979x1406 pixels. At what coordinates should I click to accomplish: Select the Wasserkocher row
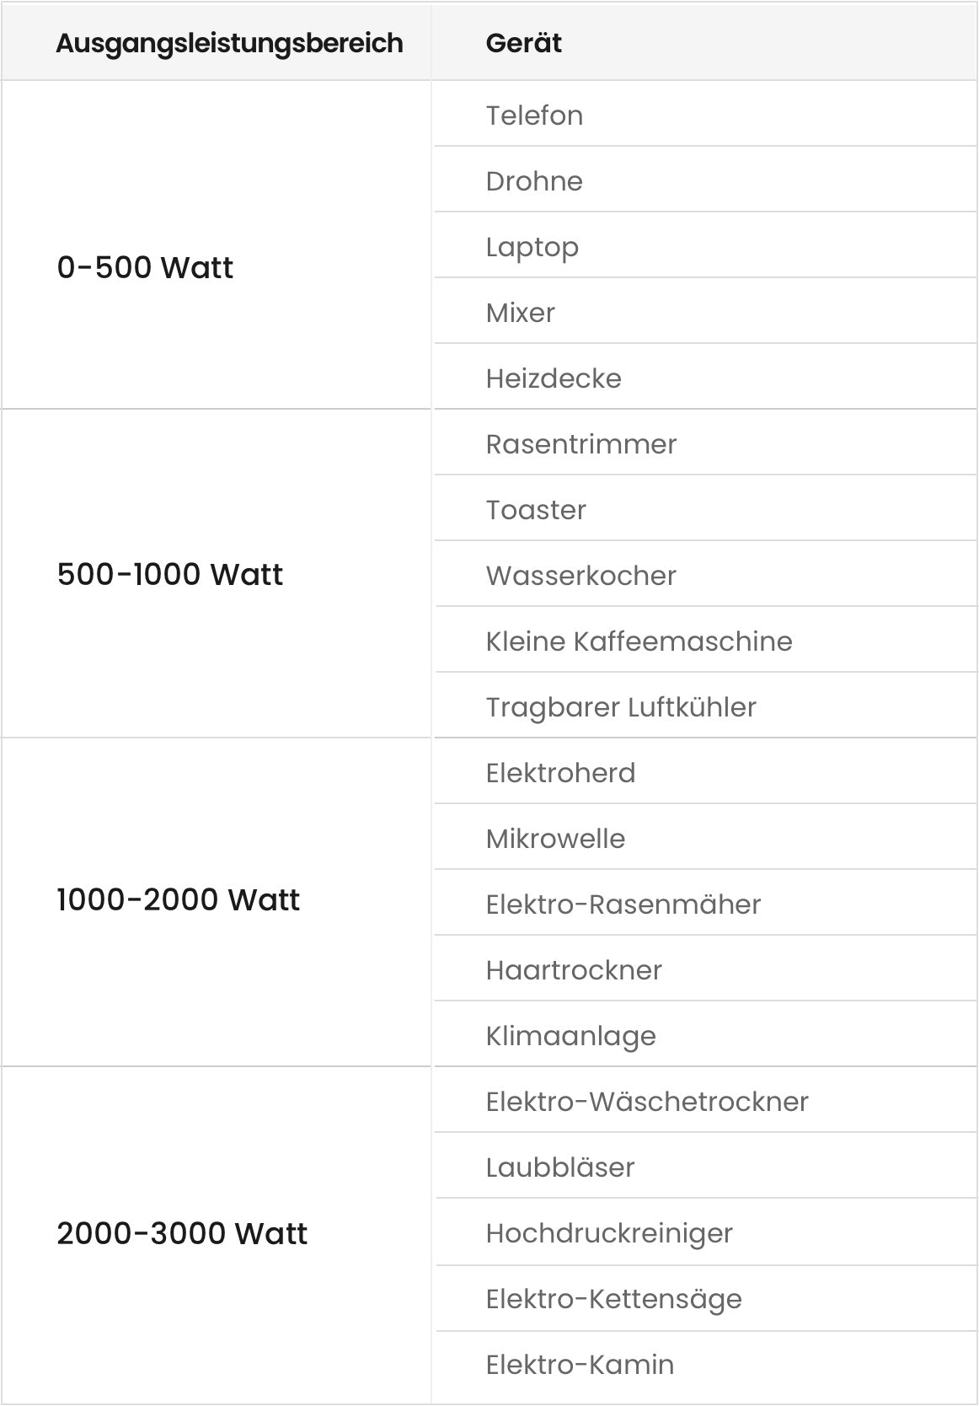click(x=580, y=575)
